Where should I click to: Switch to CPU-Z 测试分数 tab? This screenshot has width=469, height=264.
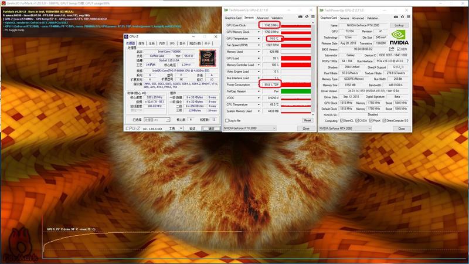[x=195, y=43]
